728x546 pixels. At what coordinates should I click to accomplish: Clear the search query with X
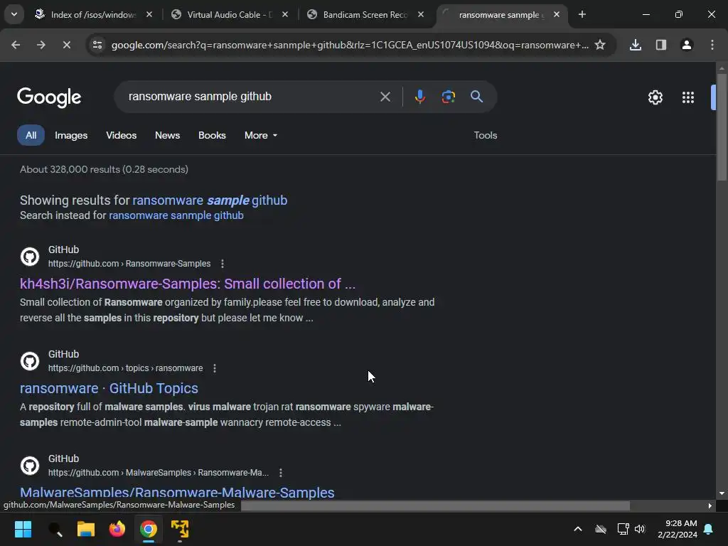coord(385,97)
